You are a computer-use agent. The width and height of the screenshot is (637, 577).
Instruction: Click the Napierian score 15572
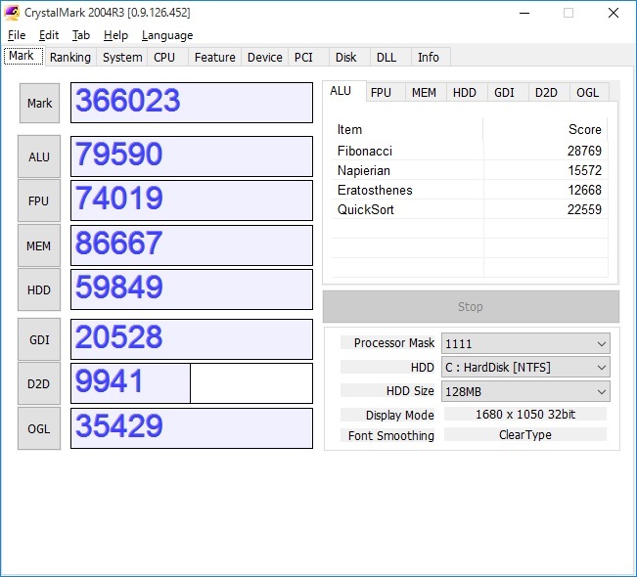pyautogui.click(x=584, y=170)
